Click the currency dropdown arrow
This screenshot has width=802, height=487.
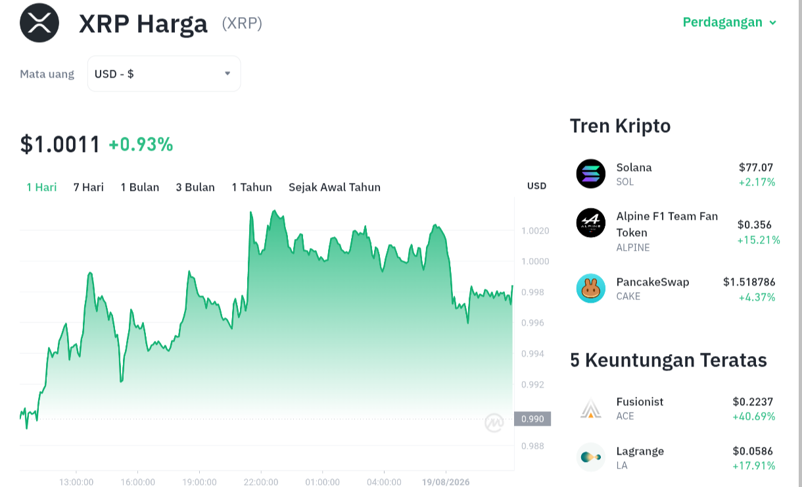pyautogui.click(x=227, y=73)
